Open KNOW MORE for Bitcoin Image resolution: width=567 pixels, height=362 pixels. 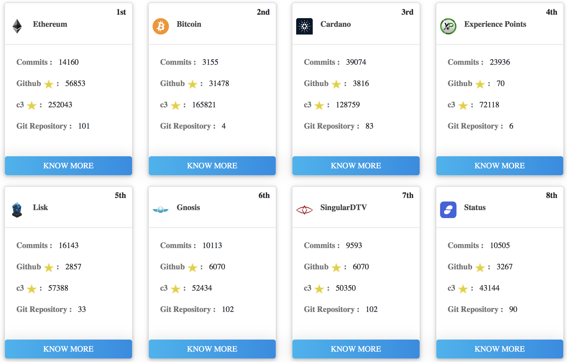[212, 166]
